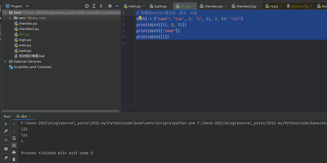This screenshot has width=327, height=163.
Task: Expand all items in Project tree
Action: 94,6
